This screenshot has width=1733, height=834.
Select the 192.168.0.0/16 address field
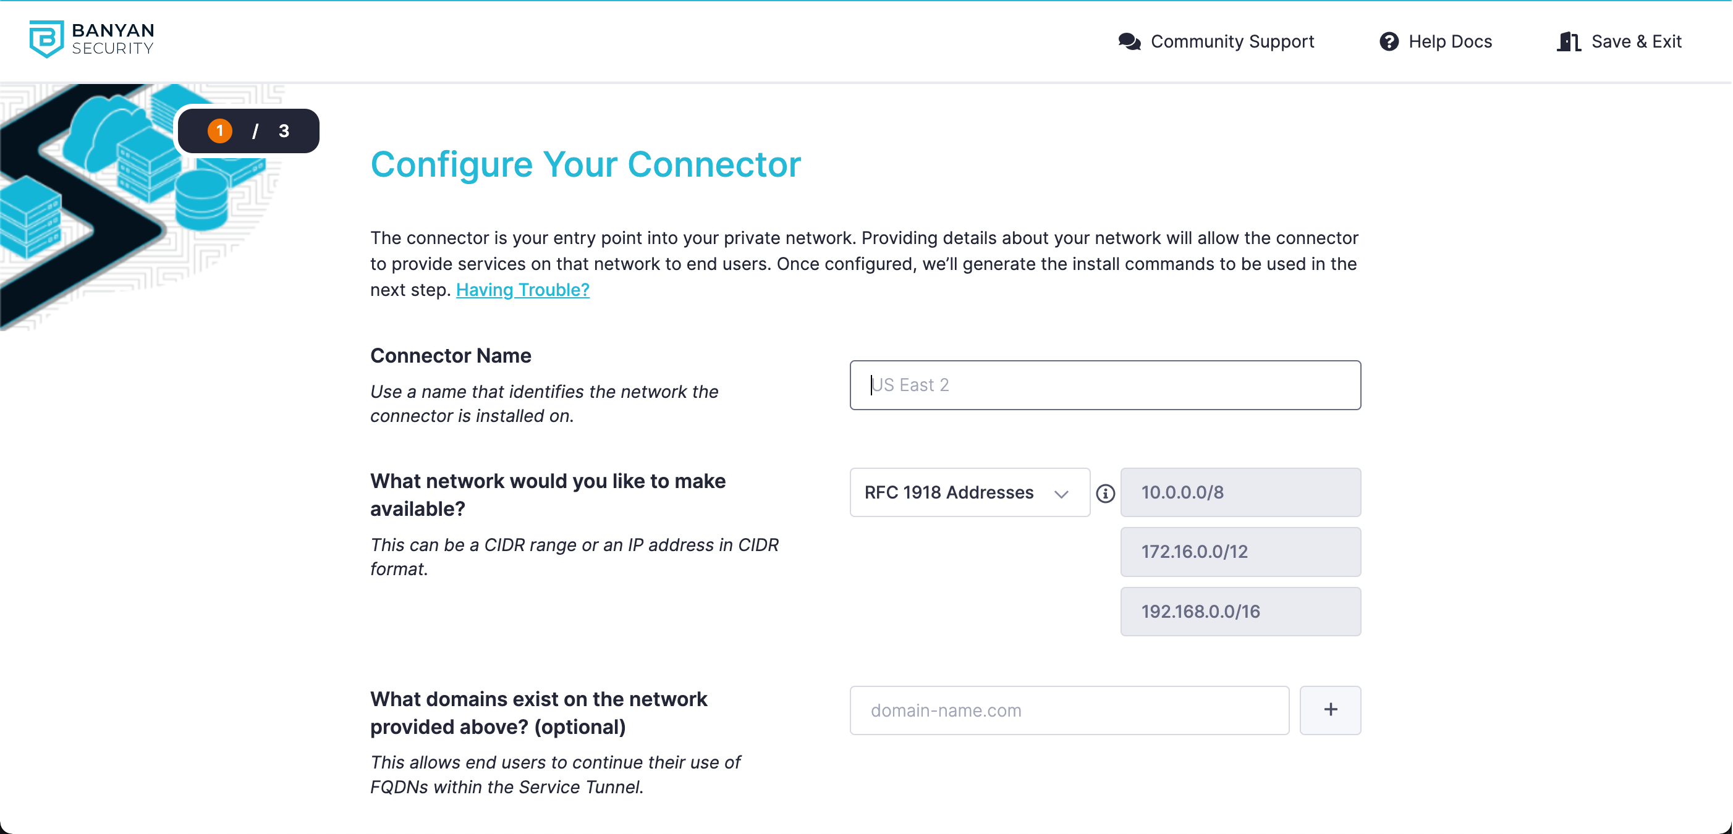click(x=1240, y=612)
